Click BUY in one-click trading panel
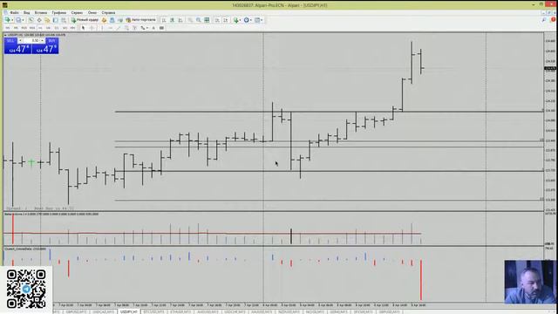 51,41
